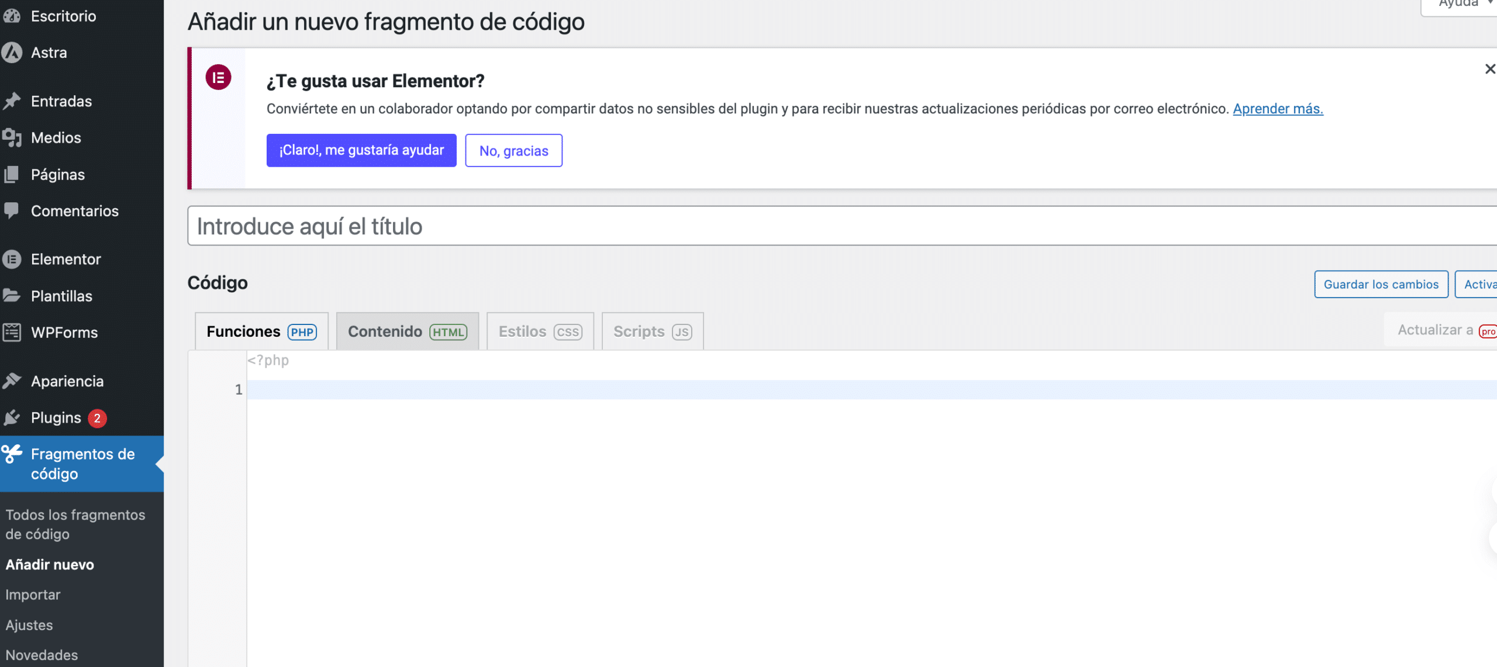Switch to the Contenido HTML tab
The image size is (1497, 667).
point(408,331)
